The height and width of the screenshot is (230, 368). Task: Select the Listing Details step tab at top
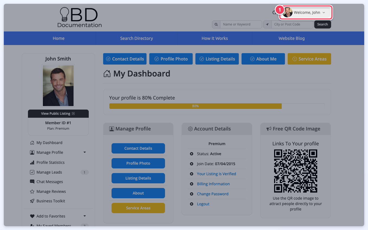tap(217, 59)
